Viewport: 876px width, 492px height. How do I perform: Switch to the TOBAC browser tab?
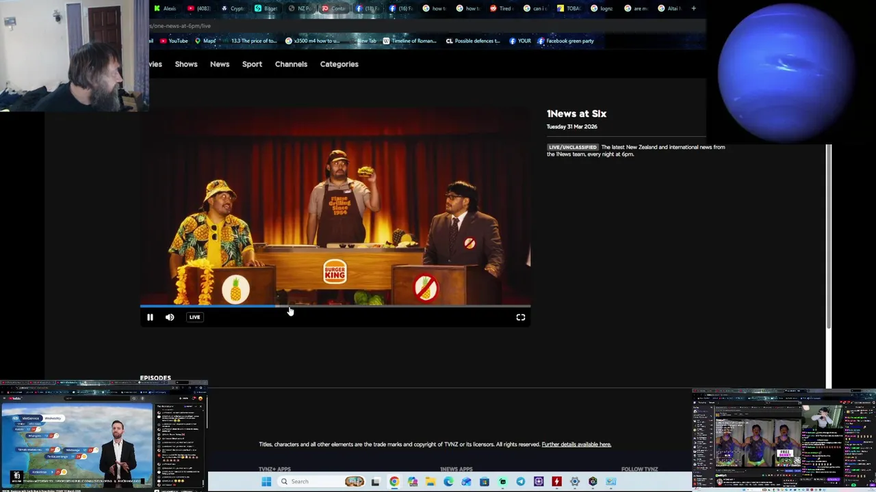(x=570, y=8)
